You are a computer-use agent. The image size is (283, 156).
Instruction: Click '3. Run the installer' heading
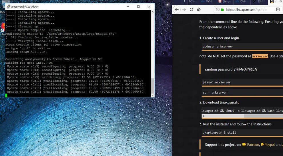pos(236,124)
